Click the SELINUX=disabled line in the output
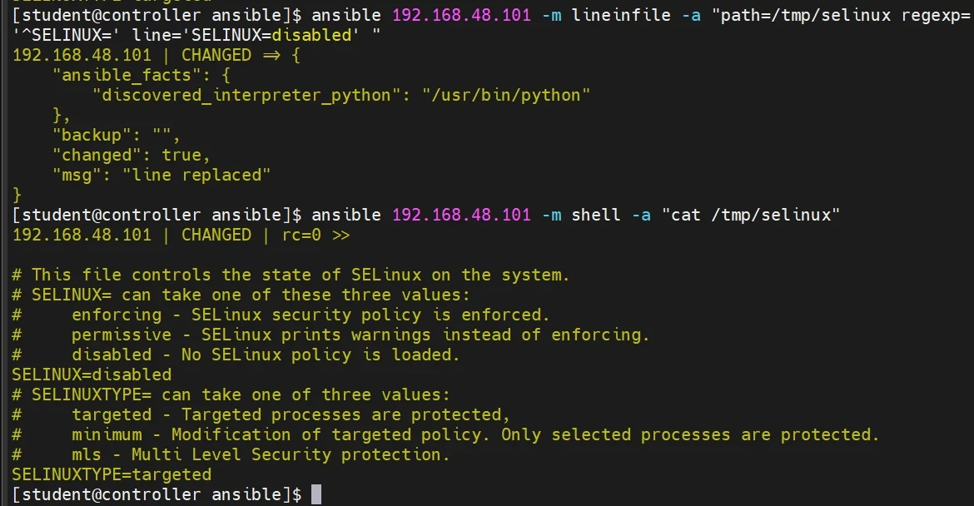 coord(92,375)
